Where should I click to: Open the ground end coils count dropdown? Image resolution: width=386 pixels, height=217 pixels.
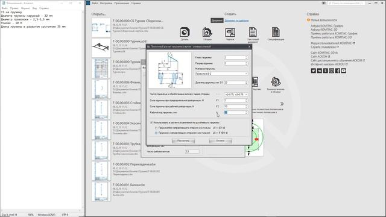point(236,95)
